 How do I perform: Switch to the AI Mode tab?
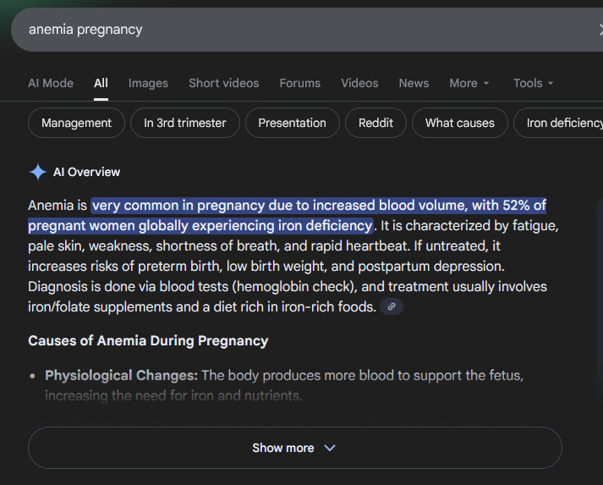(51, 83)
